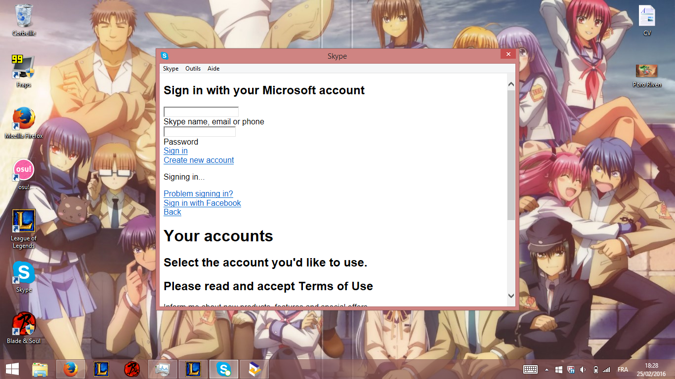The image size is (675, 379).
Task: Select the Skype desktop shortcut
Action: (x=24, y=277)
